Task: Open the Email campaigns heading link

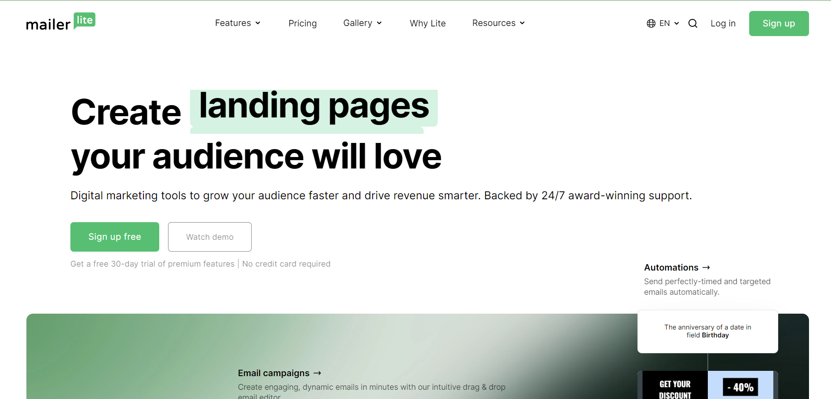Action: 273,373
